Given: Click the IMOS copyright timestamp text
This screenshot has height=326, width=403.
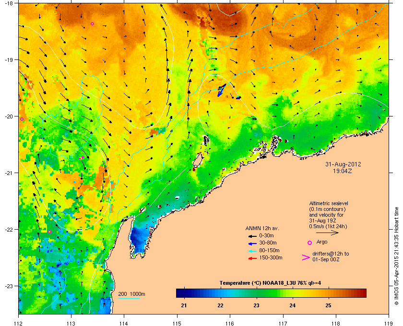Looking at the screenshot, I should 396,256.
